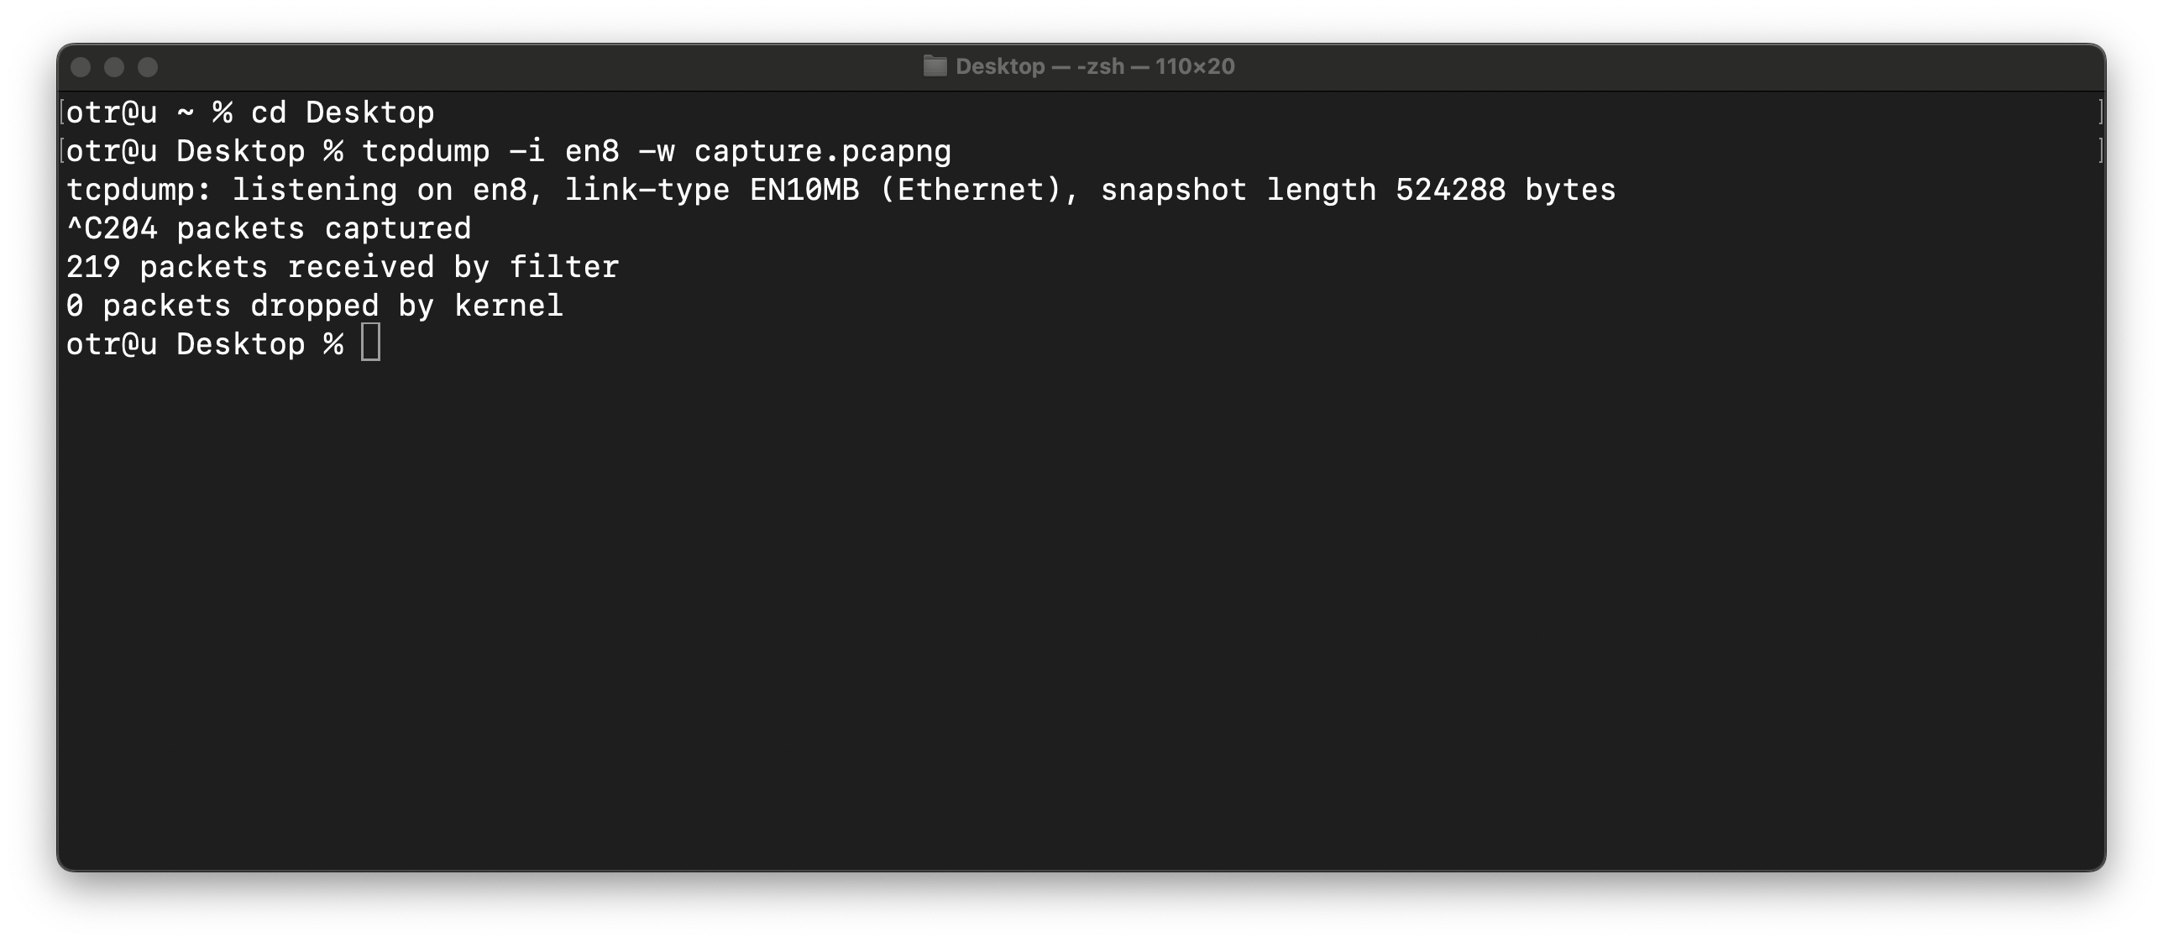
Task: Click 'en8' interface name in the command line
Action: click(592, 151)
